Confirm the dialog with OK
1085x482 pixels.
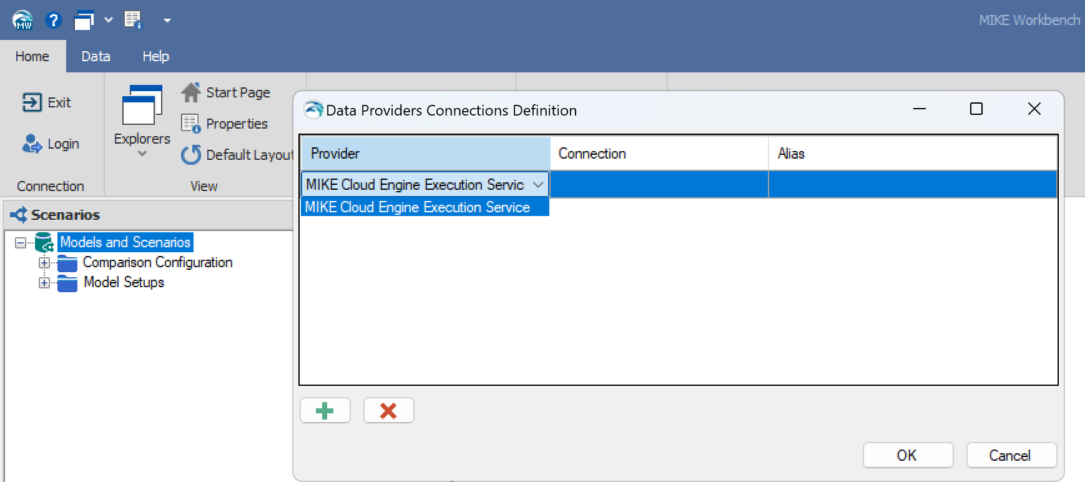[908, 455]
